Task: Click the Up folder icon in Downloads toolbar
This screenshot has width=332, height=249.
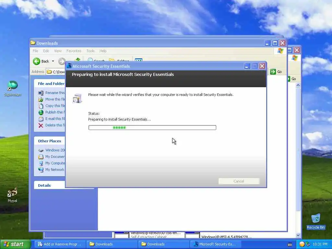Action: [77, 60]
